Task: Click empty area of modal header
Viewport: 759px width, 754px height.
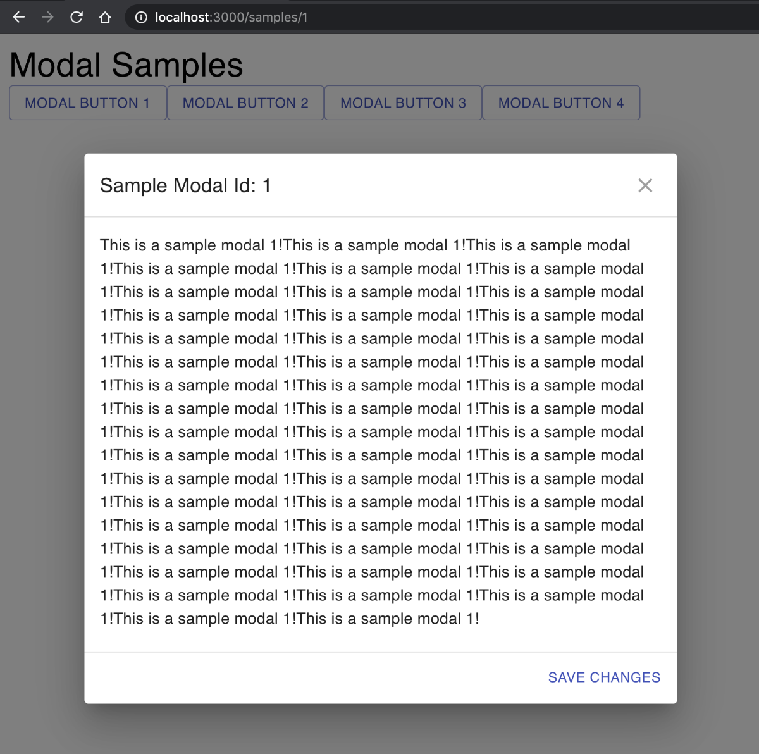Action: pyautogui.click(x=449, y=185)
